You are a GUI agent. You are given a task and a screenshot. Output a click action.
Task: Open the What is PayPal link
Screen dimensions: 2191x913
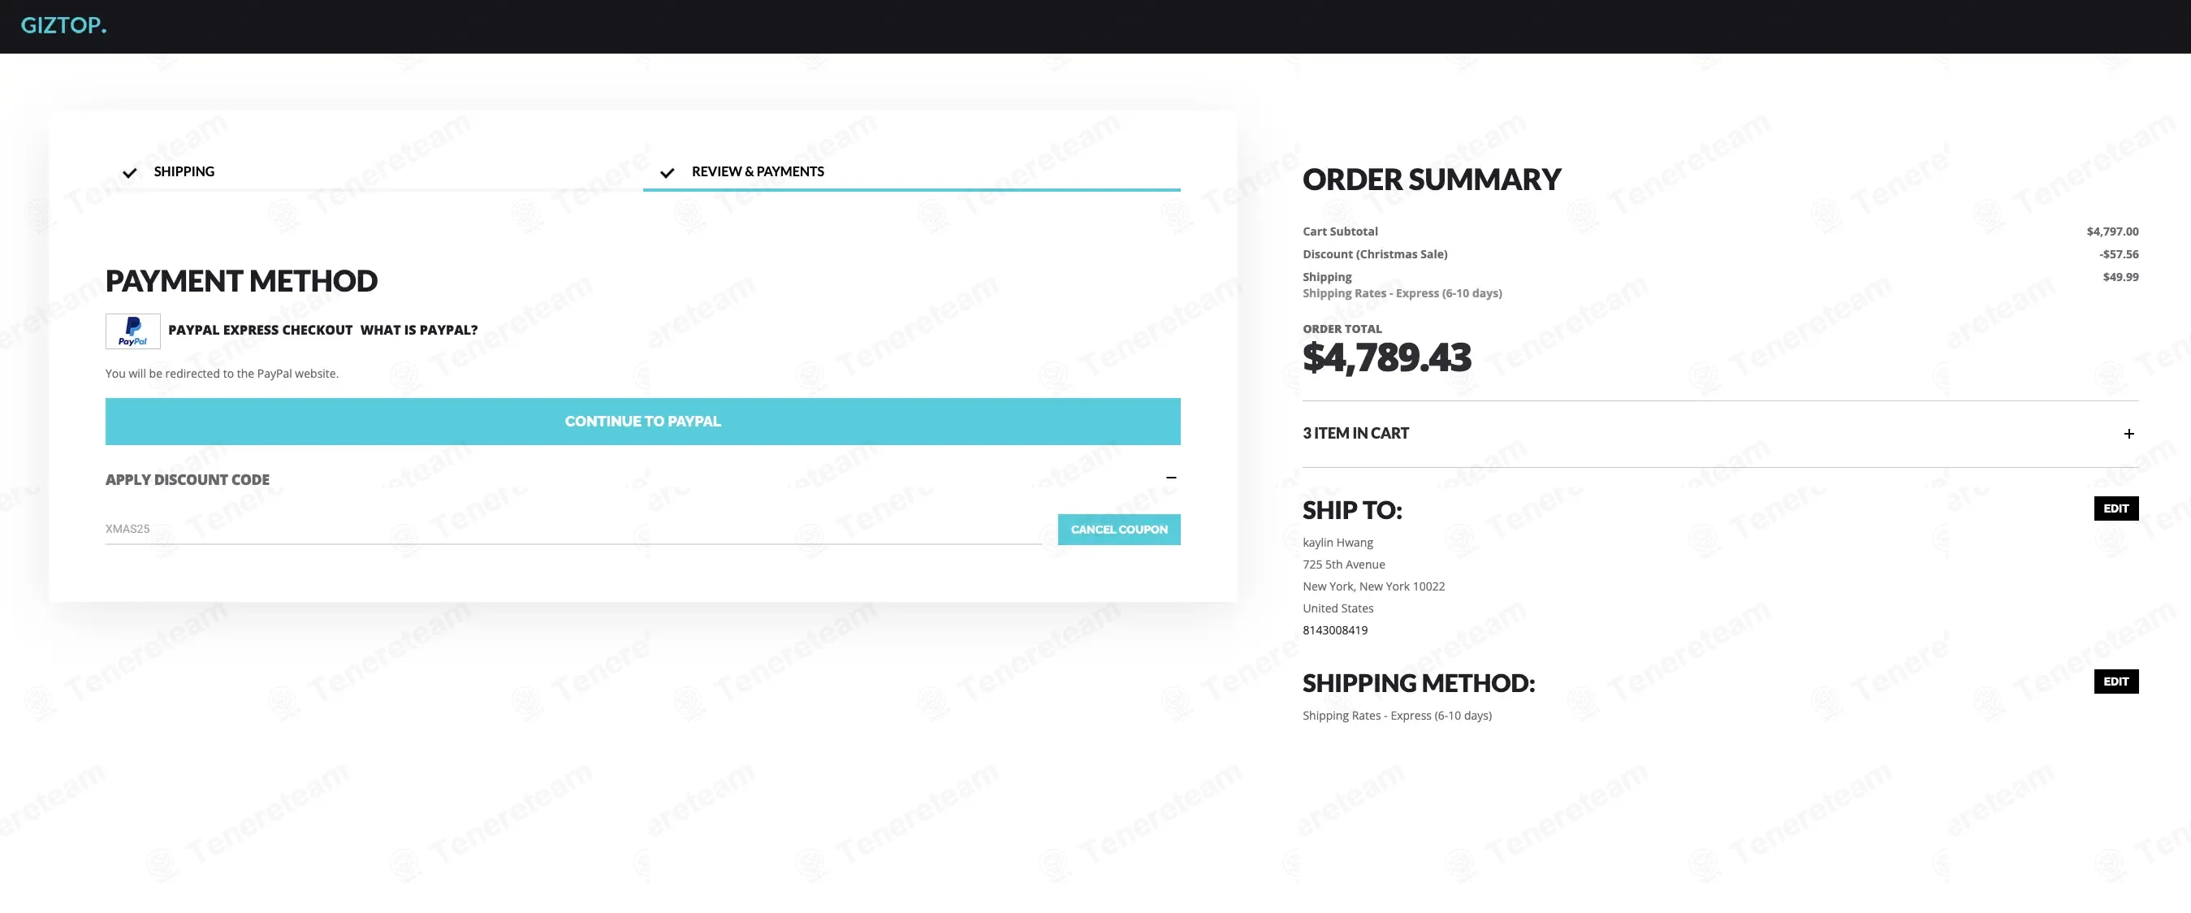coord(418,330)
